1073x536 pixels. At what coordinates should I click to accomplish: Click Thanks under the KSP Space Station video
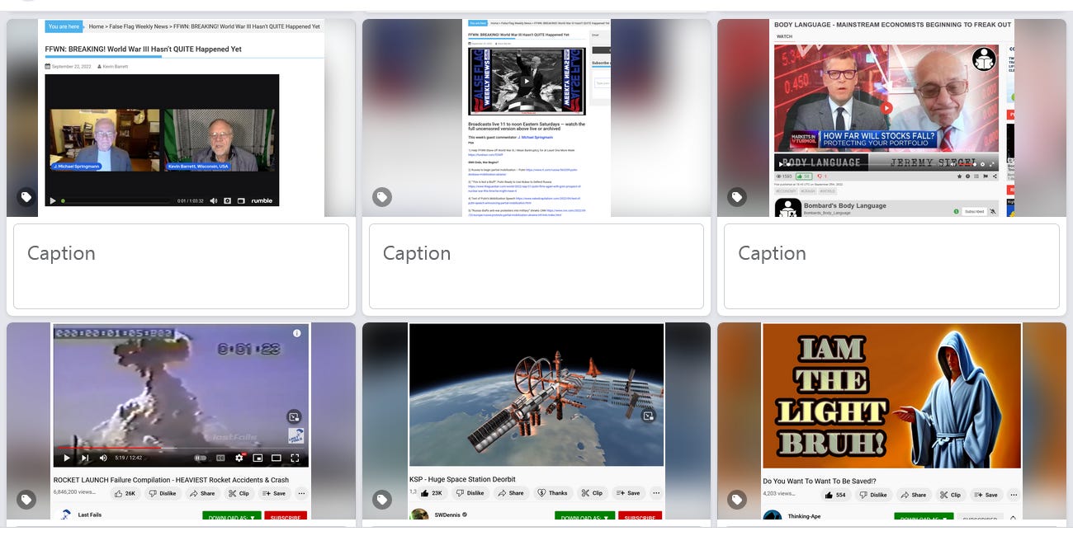(553, 493)
